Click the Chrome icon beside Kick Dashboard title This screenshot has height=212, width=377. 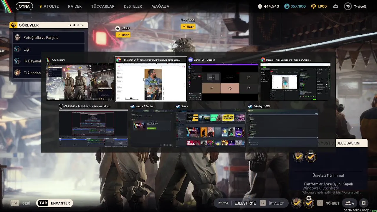point(263,60)
